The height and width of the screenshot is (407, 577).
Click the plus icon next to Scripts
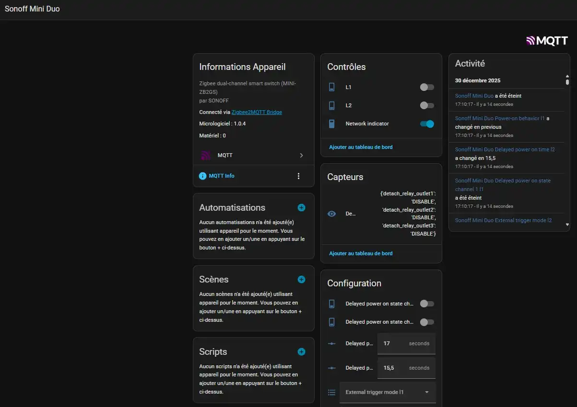301,351
